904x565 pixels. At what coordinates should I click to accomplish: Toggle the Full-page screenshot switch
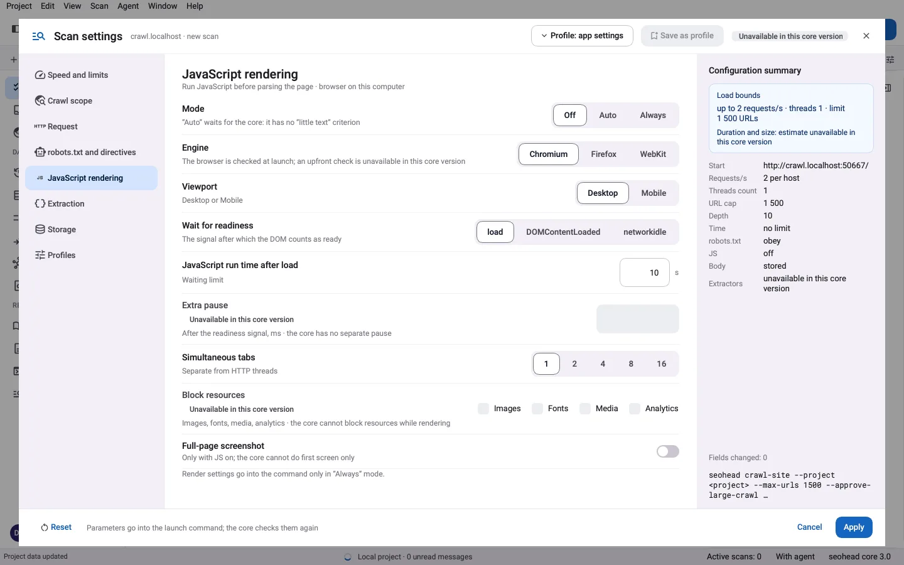click(x=668, y=451)
